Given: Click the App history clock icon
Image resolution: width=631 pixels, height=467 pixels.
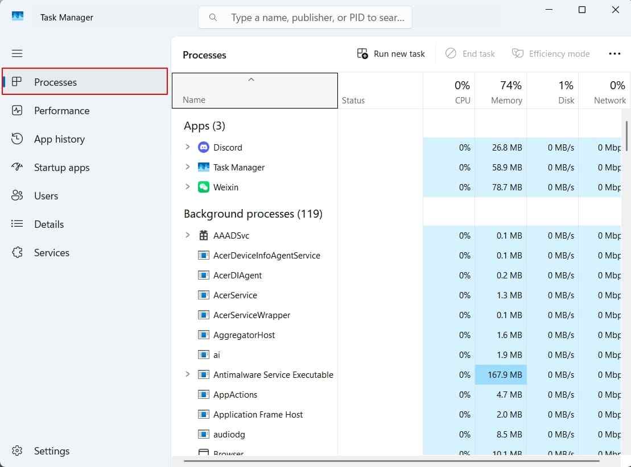Looking at the screenshot, I should pos(17,139).
